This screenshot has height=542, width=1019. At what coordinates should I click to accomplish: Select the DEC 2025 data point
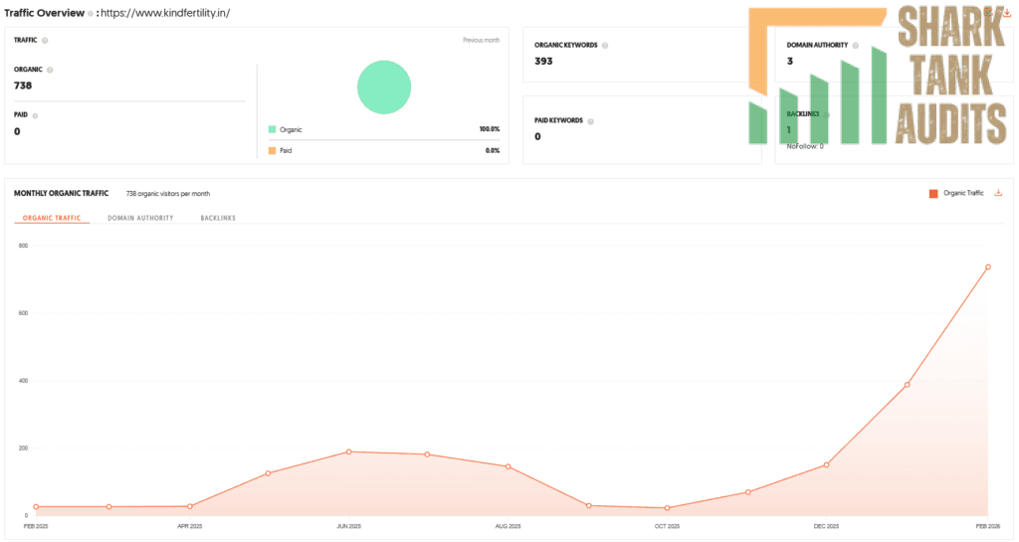827,464
